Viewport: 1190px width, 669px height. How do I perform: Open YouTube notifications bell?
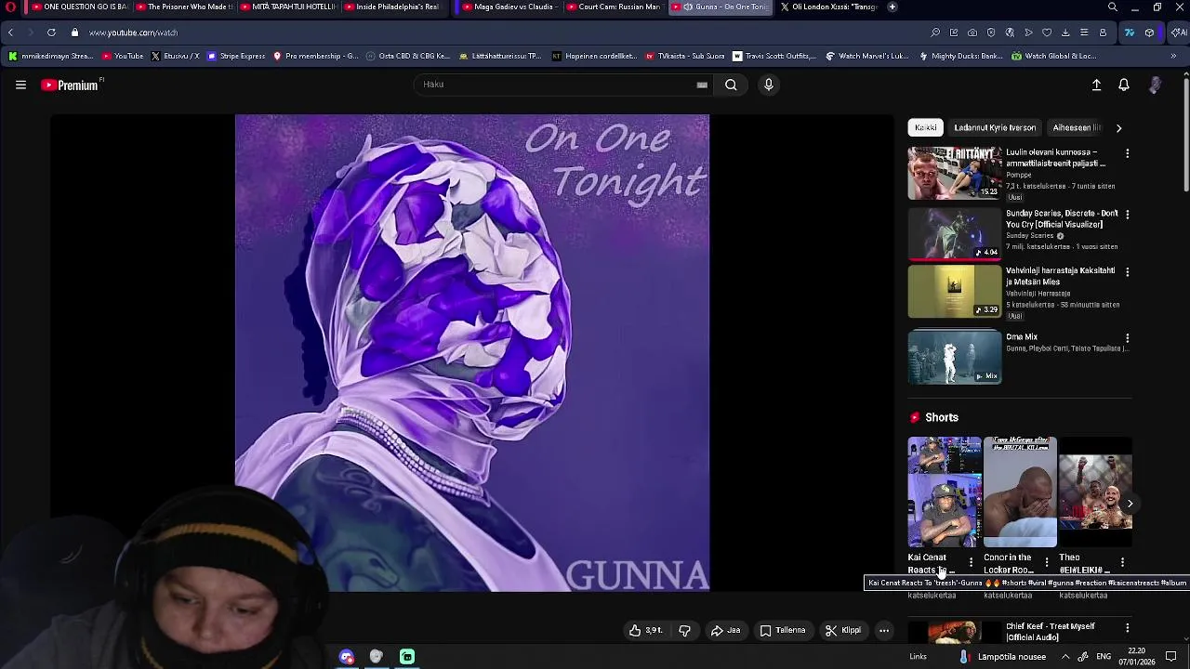pyautogui.click(x=1124, y=85)
